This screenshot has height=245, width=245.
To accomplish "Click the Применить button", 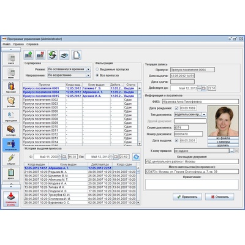I will (x=187, y=197).
